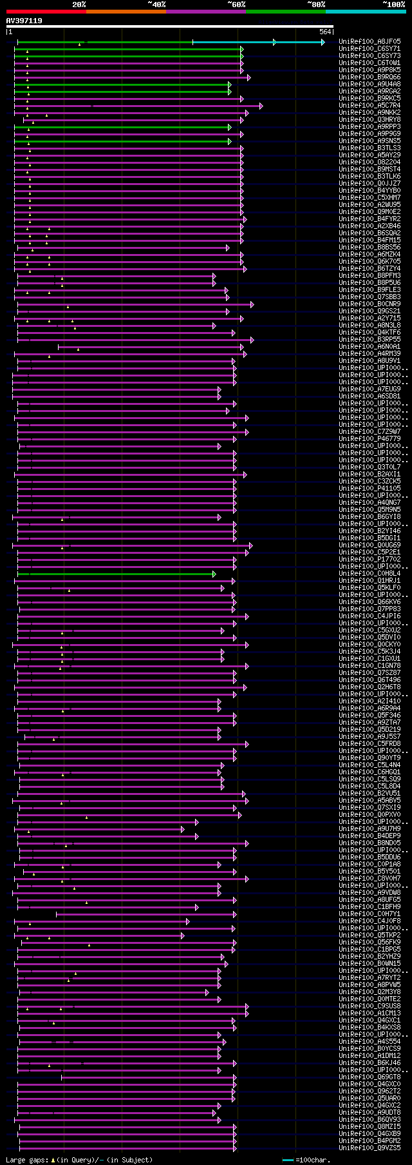This screenshot has height=1165, width=412.
Task: Click label UniRef100_A9P8K5
Action: tap(370, 70)
